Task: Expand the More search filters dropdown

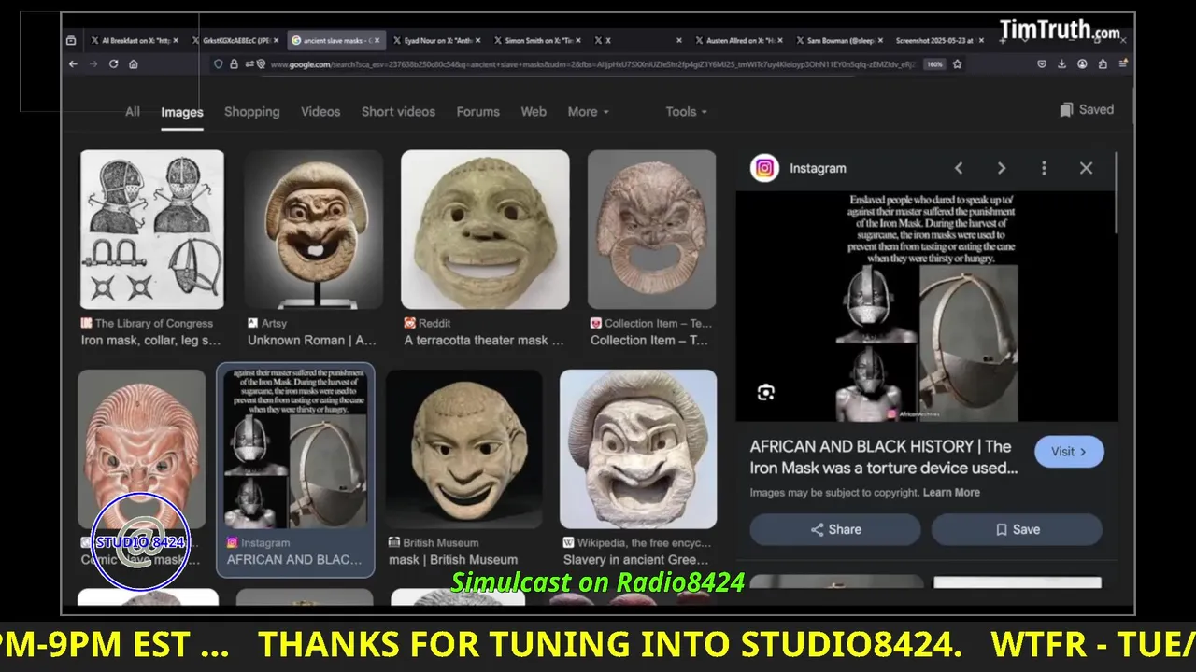Action: coord(588,111)
